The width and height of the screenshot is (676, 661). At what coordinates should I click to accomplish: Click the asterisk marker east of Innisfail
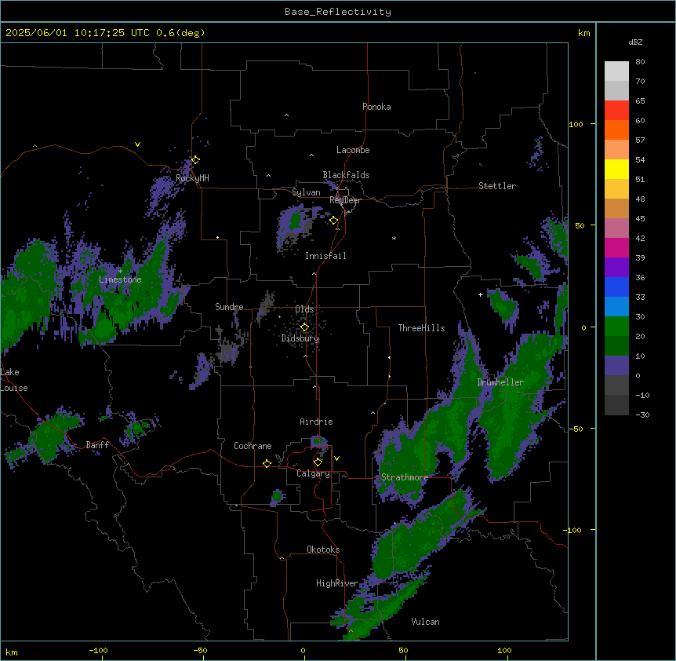tap(394, 238)
